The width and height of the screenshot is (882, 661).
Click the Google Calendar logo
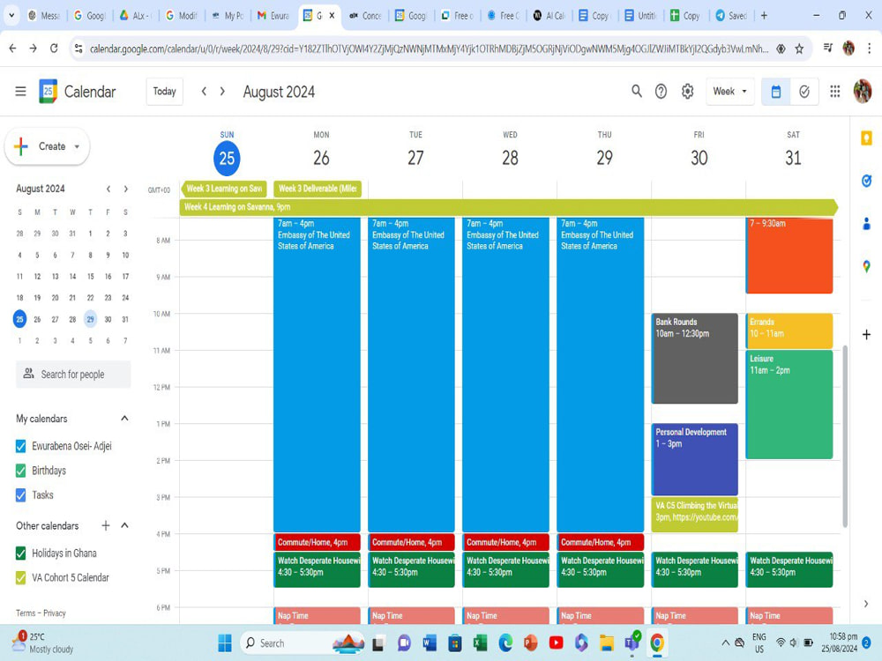[48, 91]
